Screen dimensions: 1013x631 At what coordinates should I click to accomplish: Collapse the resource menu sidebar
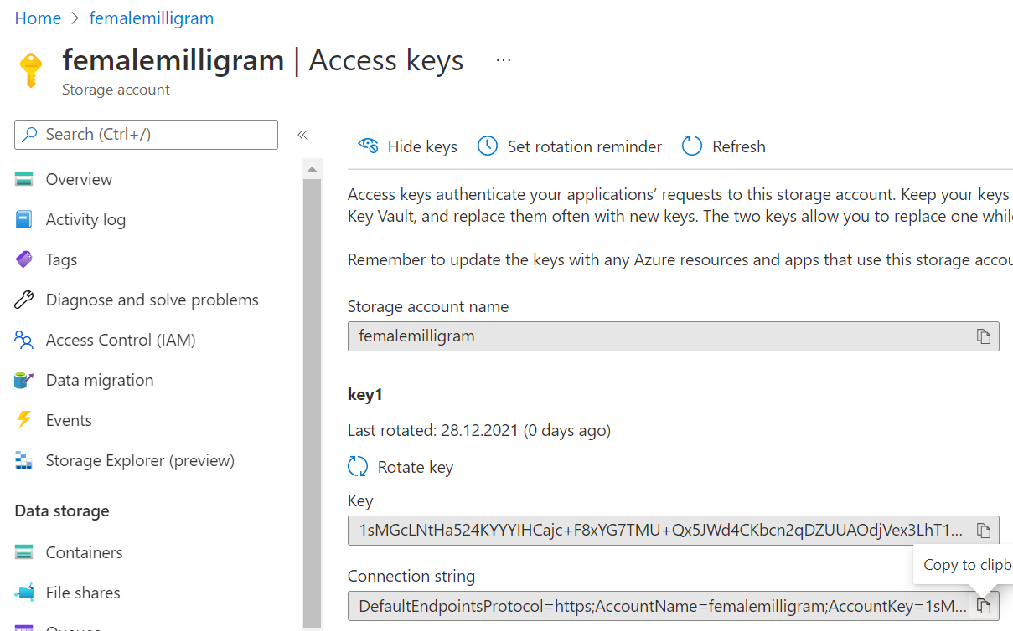click(302, 134)
